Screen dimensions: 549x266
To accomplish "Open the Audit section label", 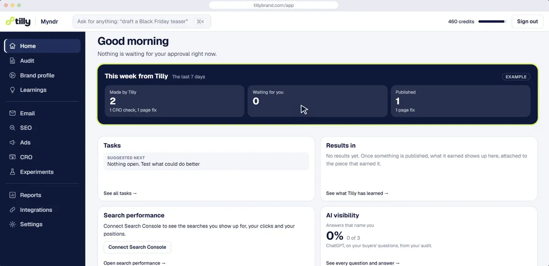I will [27, 60].
